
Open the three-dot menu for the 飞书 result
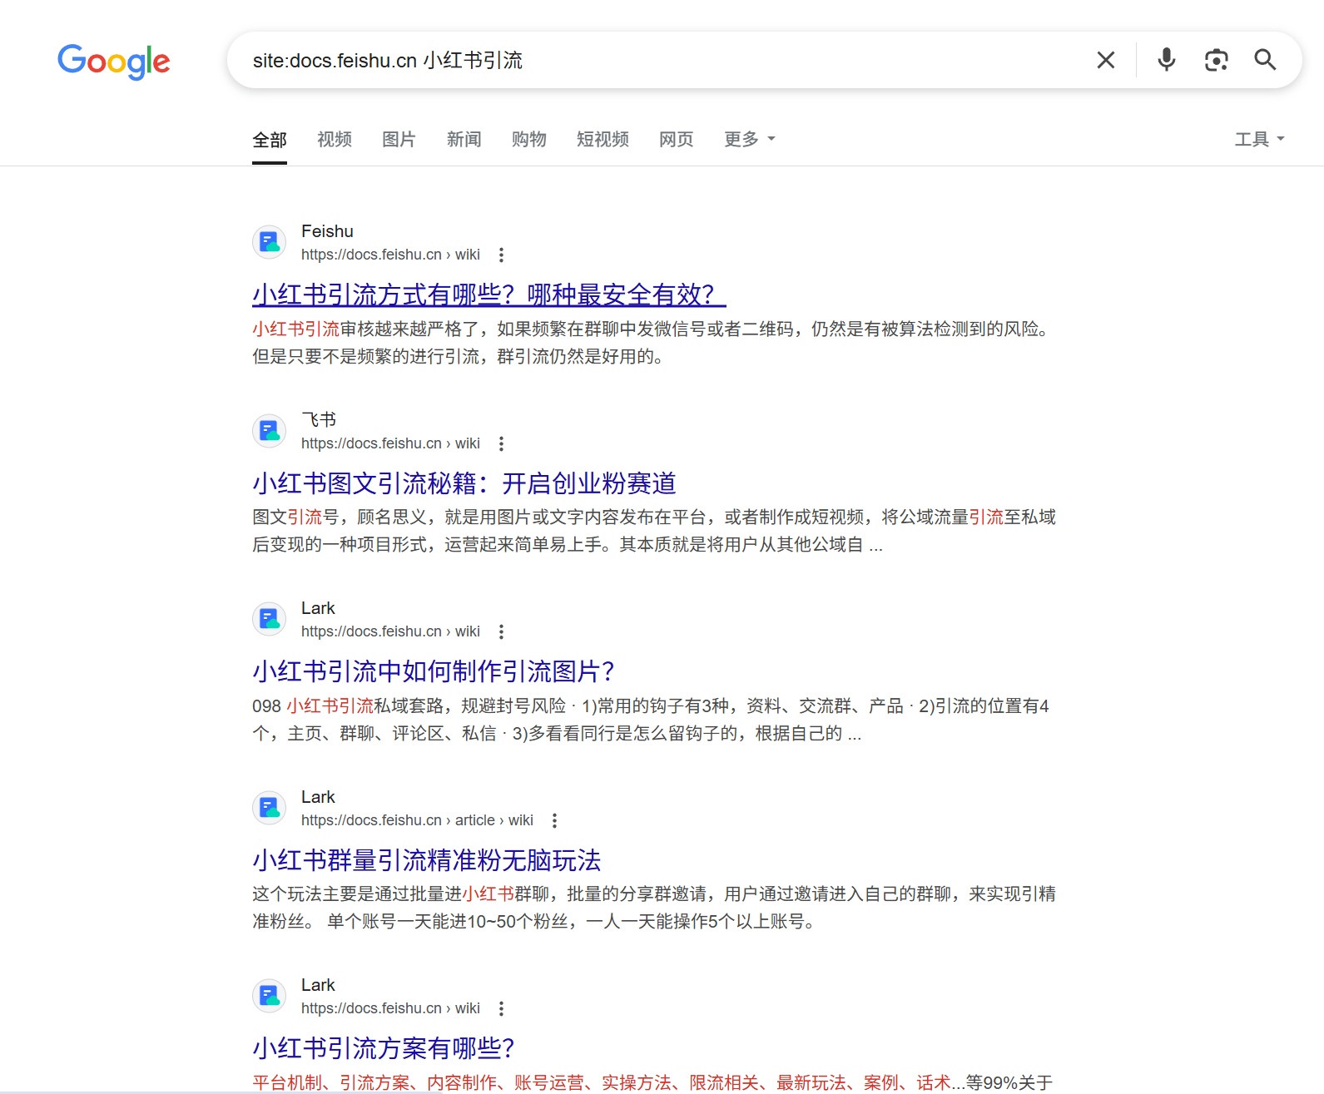(x=501, y=443)
